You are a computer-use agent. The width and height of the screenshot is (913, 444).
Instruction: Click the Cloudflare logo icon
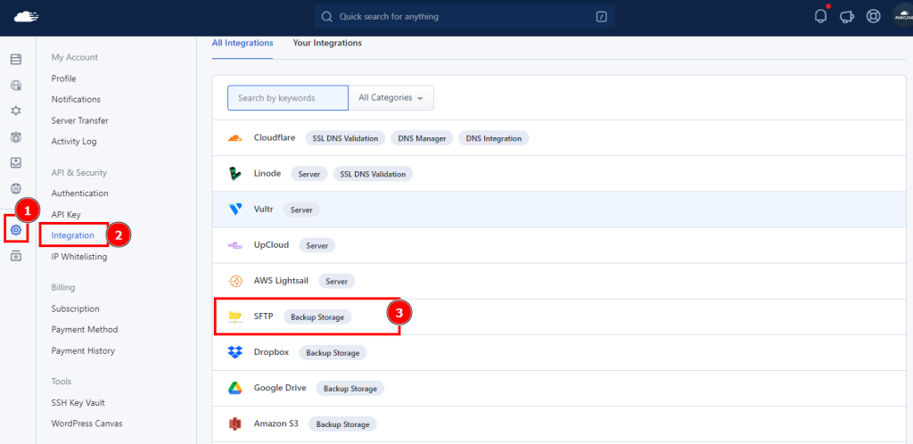(235, 138)
